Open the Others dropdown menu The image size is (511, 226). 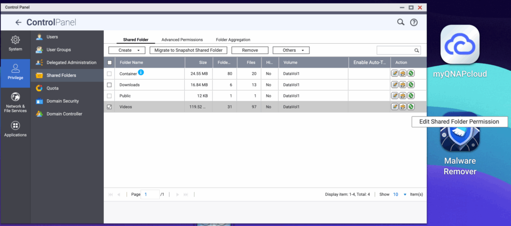coord(291,50)
